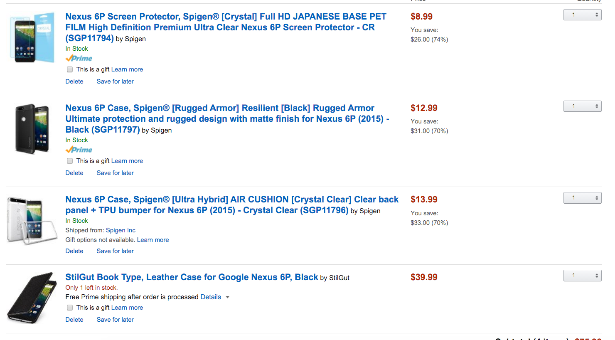This screenshot has width=615, height=340.
Task: Open quantity dropdown for Rugged Armor case
Action: [x=582, y=106]
